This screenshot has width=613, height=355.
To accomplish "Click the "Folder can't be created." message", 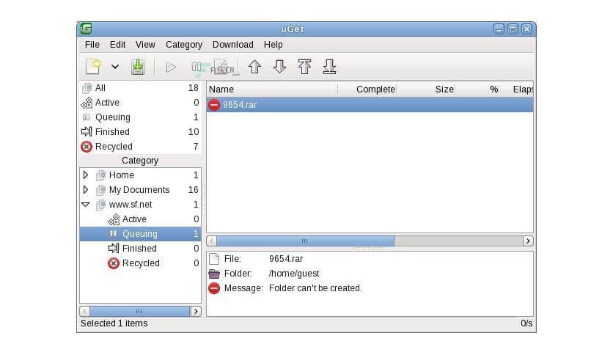I will coord(315,288).
